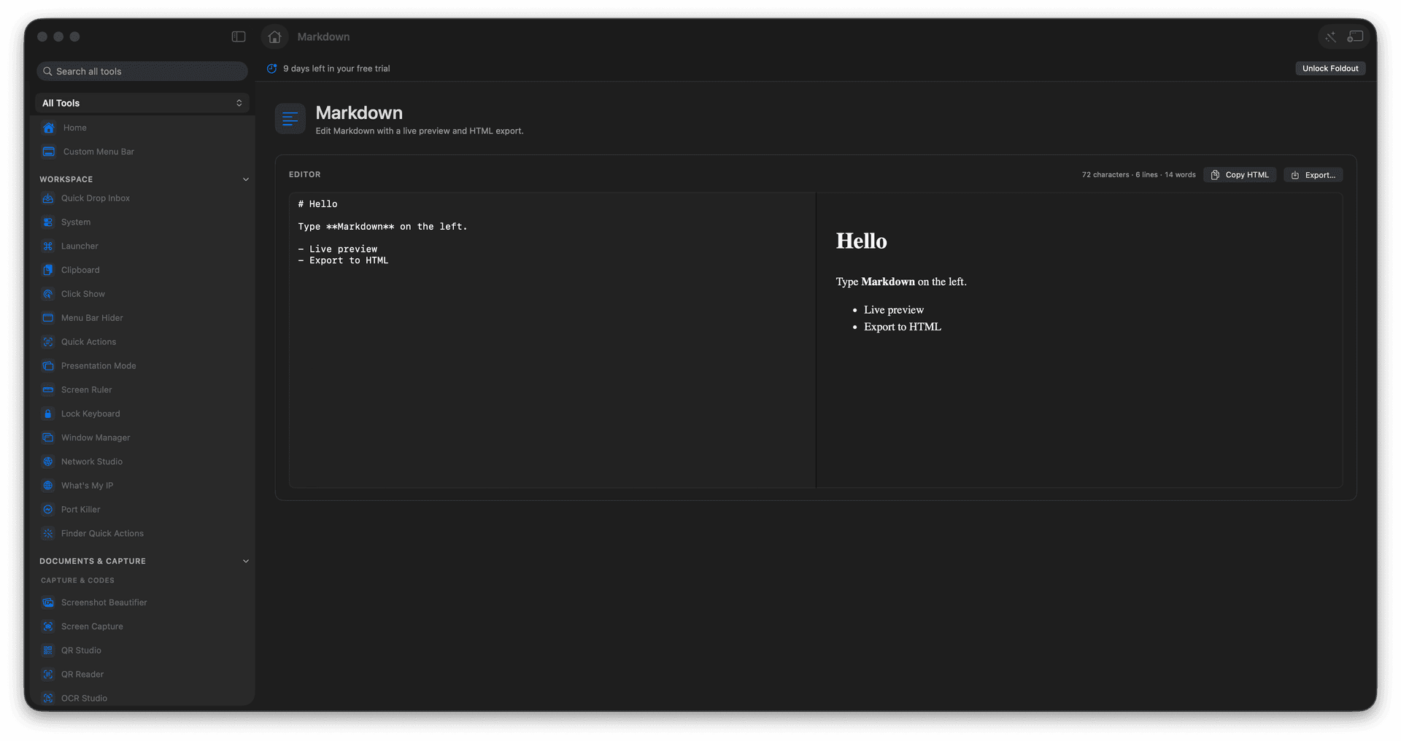Open Screenshot Beautifier icon
The image size is (1401, 741).
48,602
